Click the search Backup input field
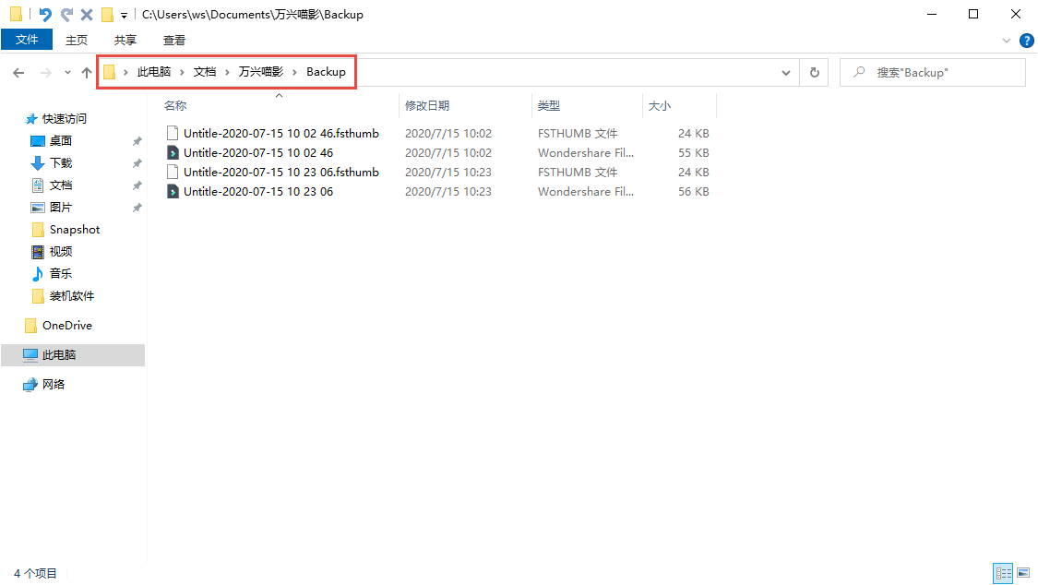Screen dimensions: 1038x585 tap(933, 73)
